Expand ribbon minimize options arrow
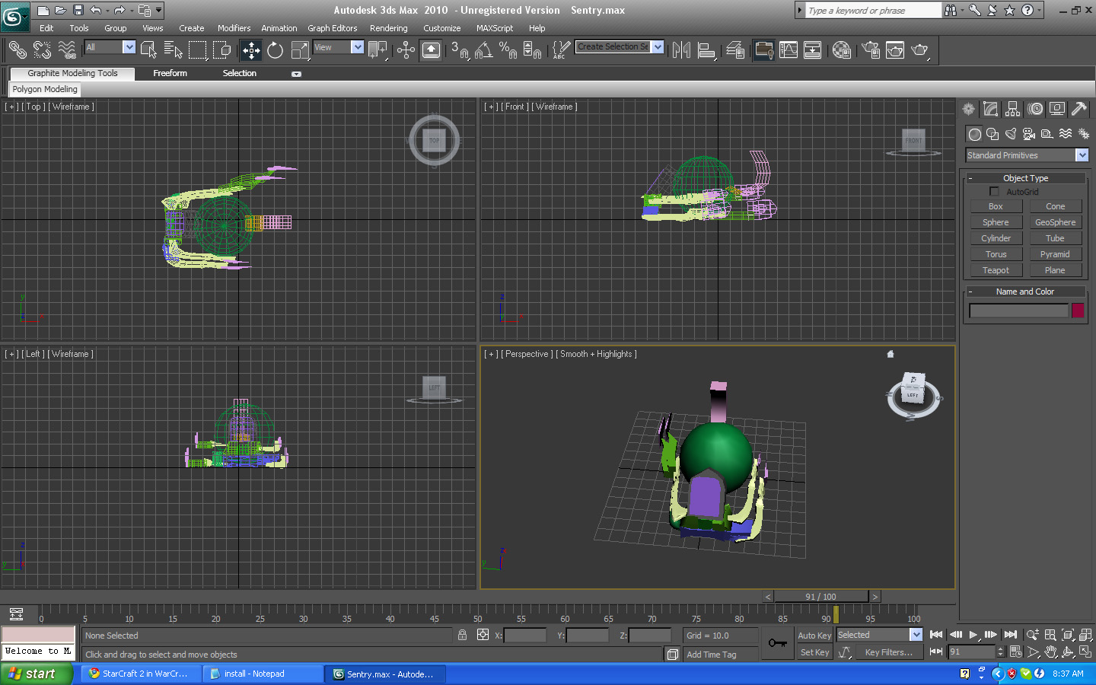 (296, 74)
